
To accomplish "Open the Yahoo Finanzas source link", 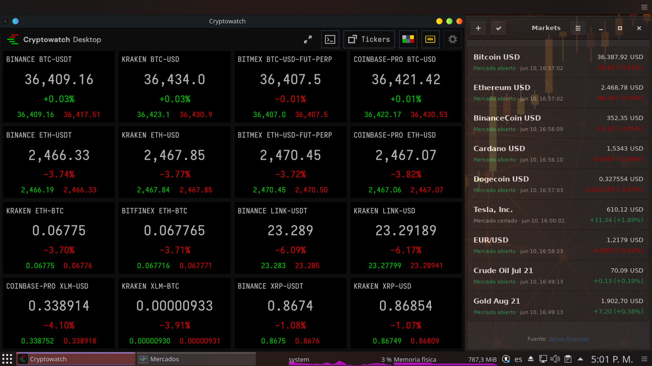I will click(568, 339).
